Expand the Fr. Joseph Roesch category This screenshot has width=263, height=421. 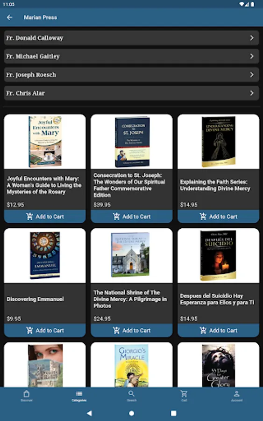point(131,75)
